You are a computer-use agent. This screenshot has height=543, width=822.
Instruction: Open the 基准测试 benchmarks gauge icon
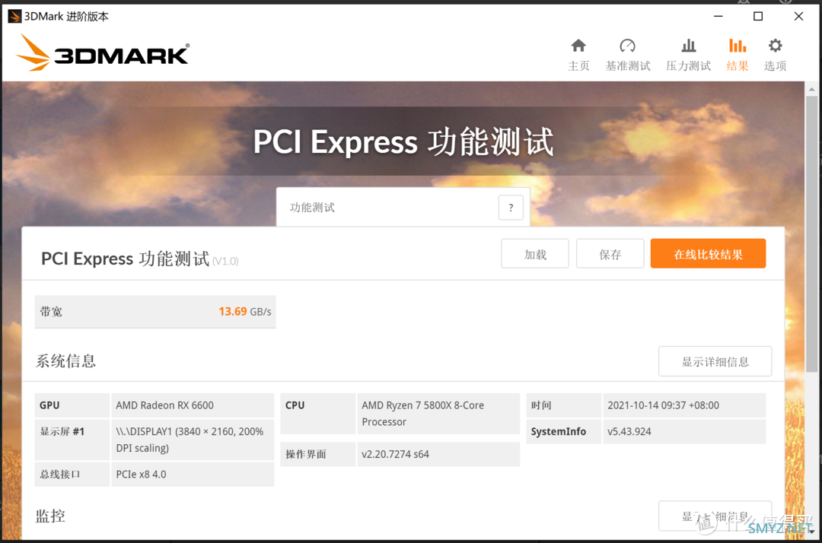(627, 46)
